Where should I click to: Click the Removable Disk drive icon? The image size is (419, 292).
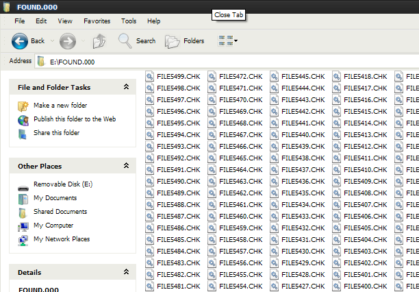(x=23, y=188)
